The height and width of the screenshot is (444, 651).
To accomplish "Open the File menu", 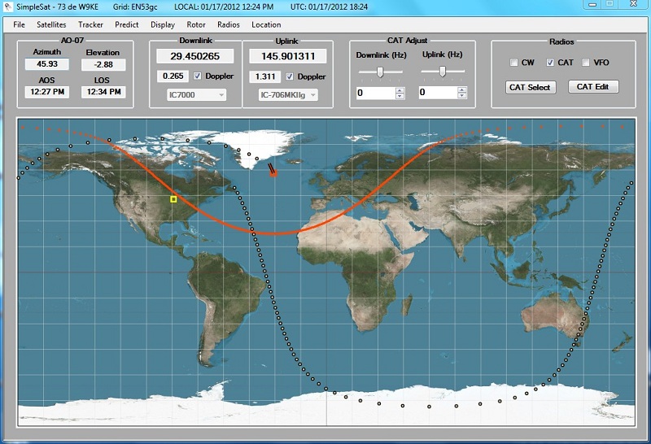I will point(19,24).
